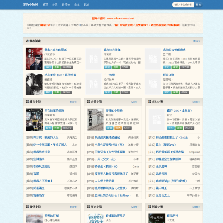Click the 21万字 word-count badge
Screen dimensions: 223x223
pos(185,67)
